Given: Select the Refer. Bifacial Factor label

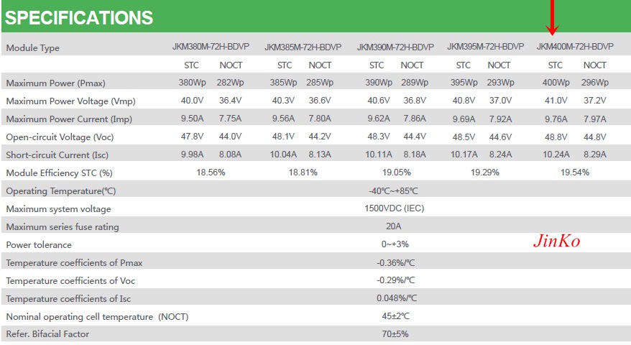Looking at the screenshot, I should [x=47, y=333].
